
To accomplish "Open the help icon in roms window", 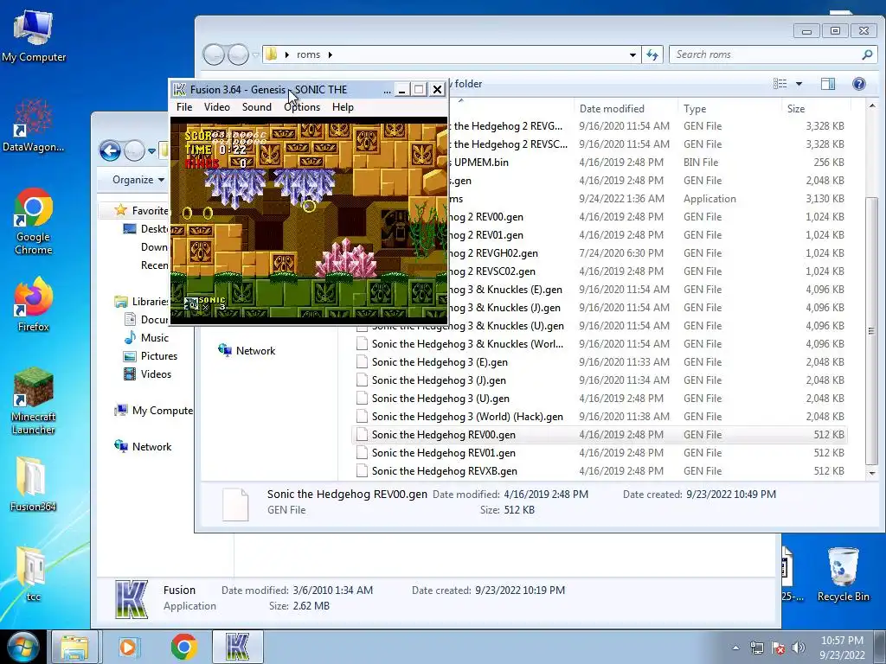I will coord(859,84).
